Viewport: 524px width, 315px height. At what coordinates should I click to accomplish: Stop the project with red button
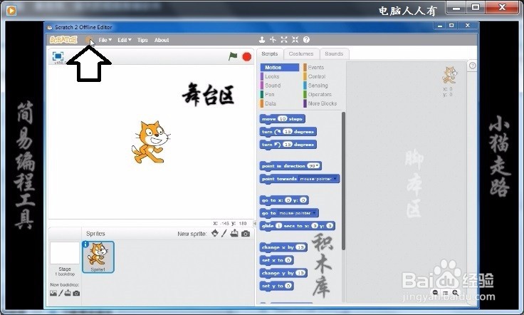coord(247,57)
